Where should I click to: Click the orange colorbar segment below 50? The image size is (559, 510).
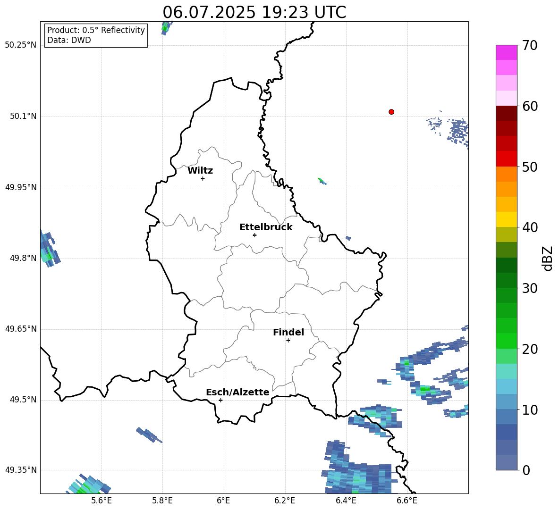(x=506, y=174)
